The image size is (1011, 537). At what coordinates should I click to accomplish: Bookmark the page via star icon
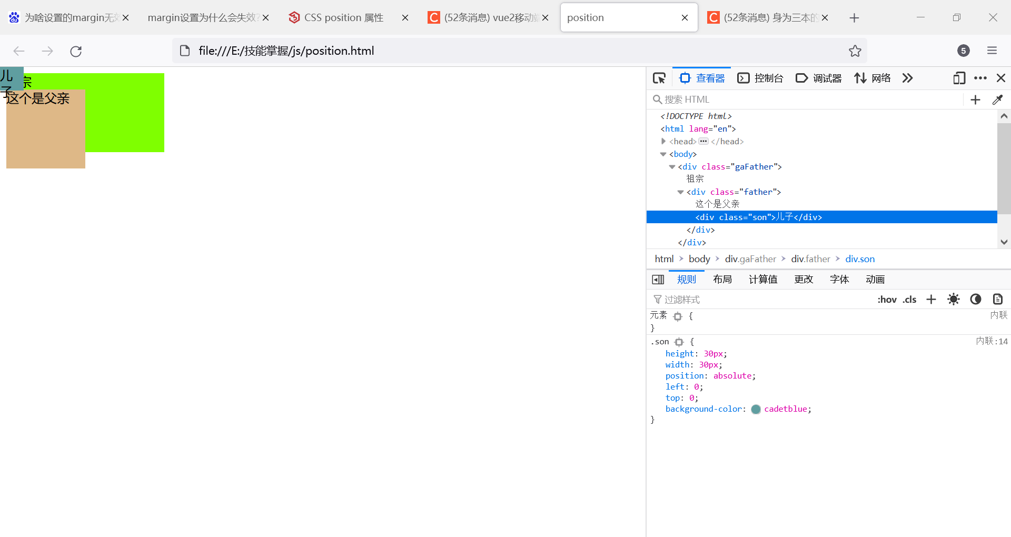pos(855,51)
